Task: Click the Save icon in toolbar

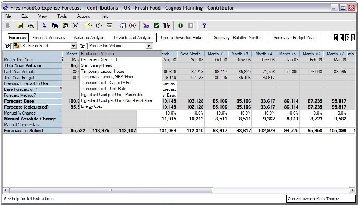Action: click(x=21, y=25)
